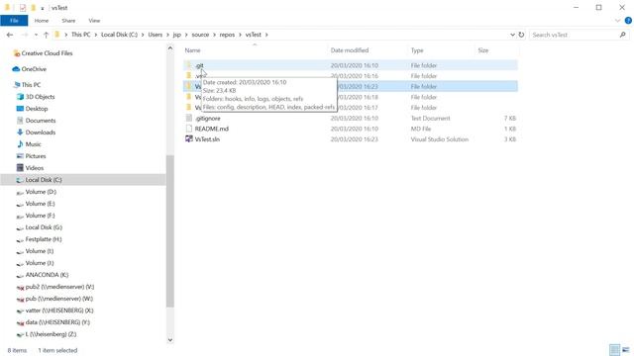The height and width of the screenshot is (356, 634).
Task: Click OneDrive cloud icon in sidebar
Action: tap(16, 69)
